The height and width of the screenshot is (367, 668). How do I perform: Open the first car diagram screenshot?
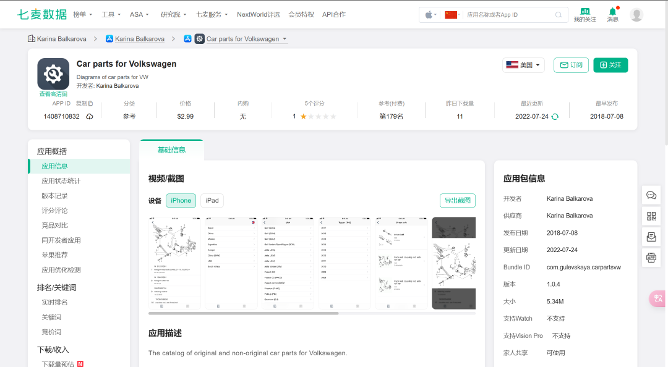click(x=174, y=263)
